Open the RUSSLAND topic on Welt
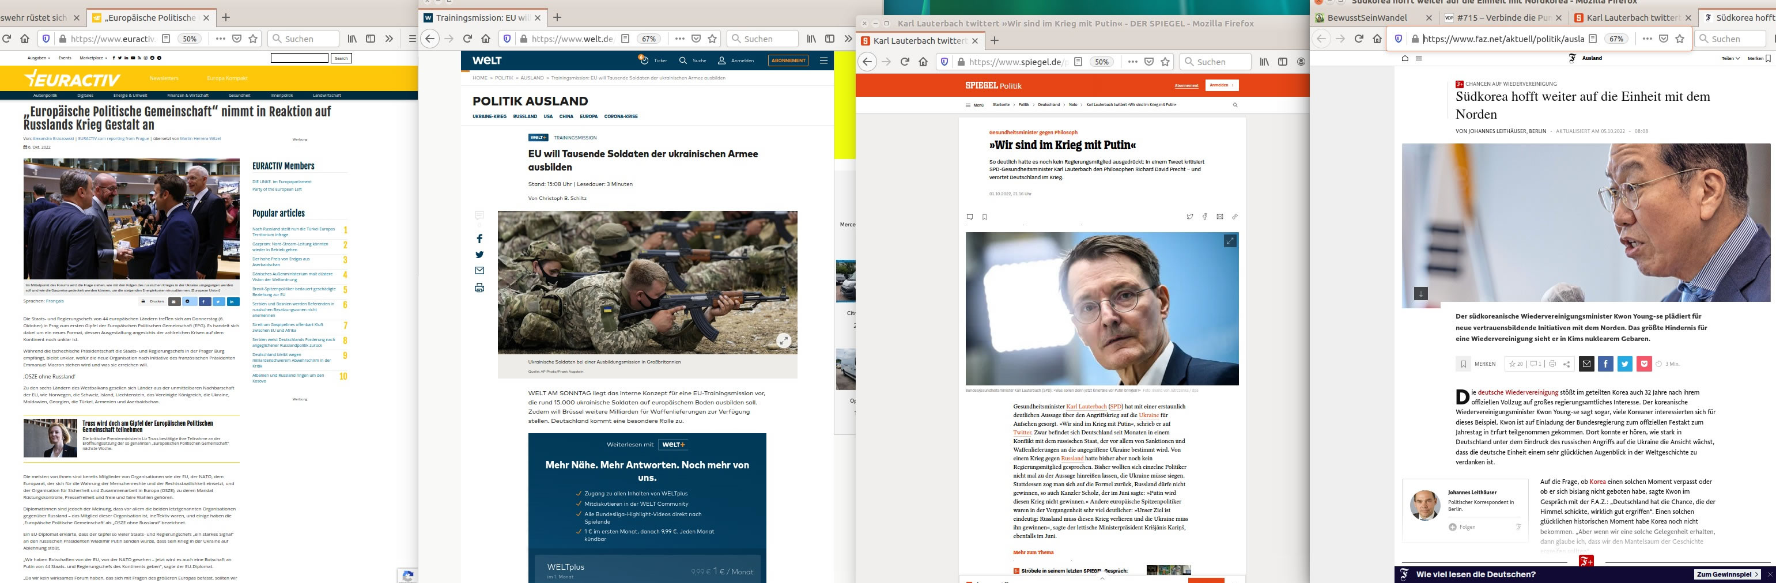1776x583 pixels. click(524, 116)
